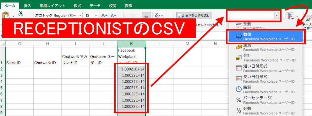This screenshot has width=312, height=116.
Task: Expand the font name dropdown
Action: point(80,15)
